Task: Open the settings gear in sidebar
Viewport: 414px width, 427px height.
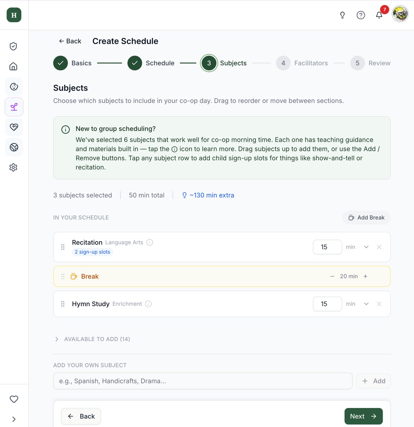Action: tap(13, 167)
